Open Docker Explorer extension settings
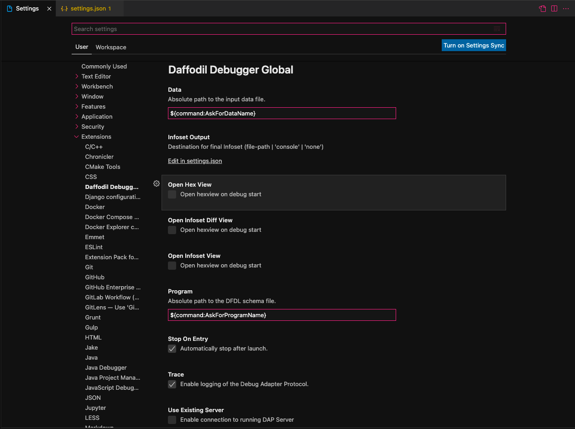The image size is (575, 429). tap(112, 227)
